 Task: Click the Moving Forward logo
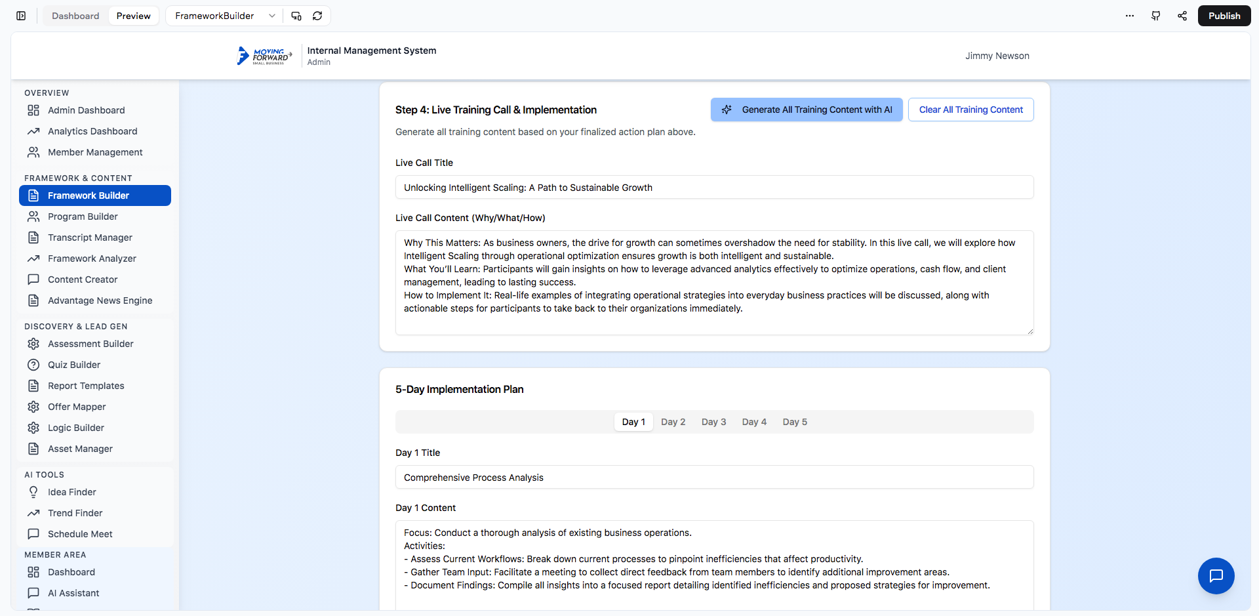point(264,56)
